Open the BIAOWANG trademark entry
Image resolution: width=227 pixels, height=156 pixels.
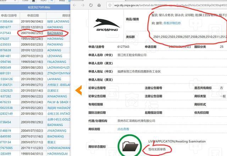click(x=55, y=136)
